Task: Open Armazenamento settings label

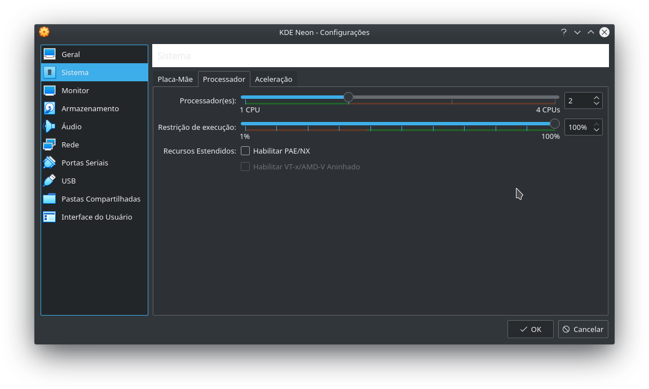Action: pos(90,108)
